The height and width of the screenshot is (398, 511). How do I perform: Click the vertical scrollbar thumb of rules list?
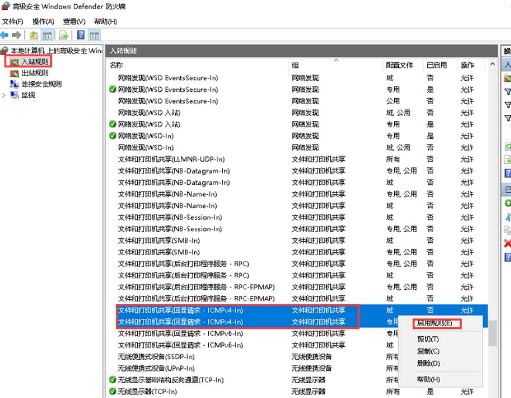pyautogui.click(x=492, y=333)
